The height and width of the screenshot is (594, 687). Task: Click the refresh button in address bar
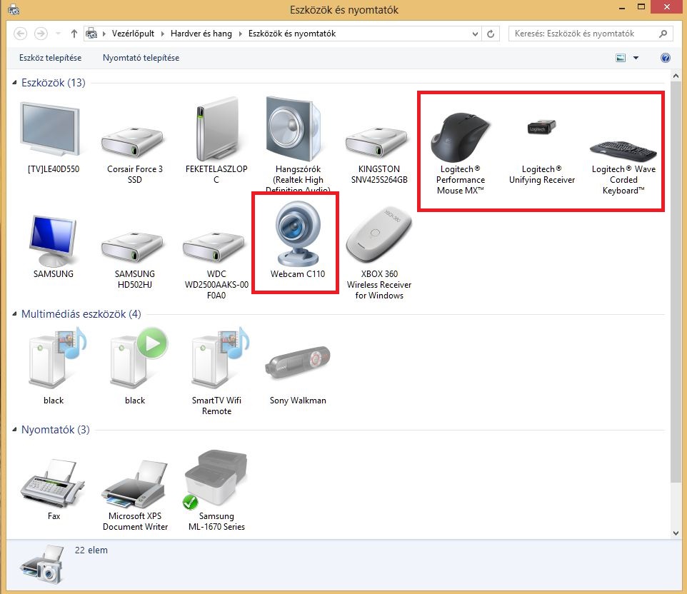(491, 34)
